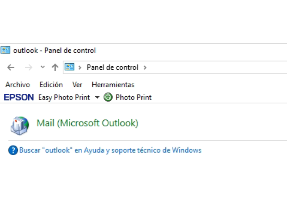Go back with the left arrow
The height and width of the screenshot is (218, 287).
tap(11, 67)
